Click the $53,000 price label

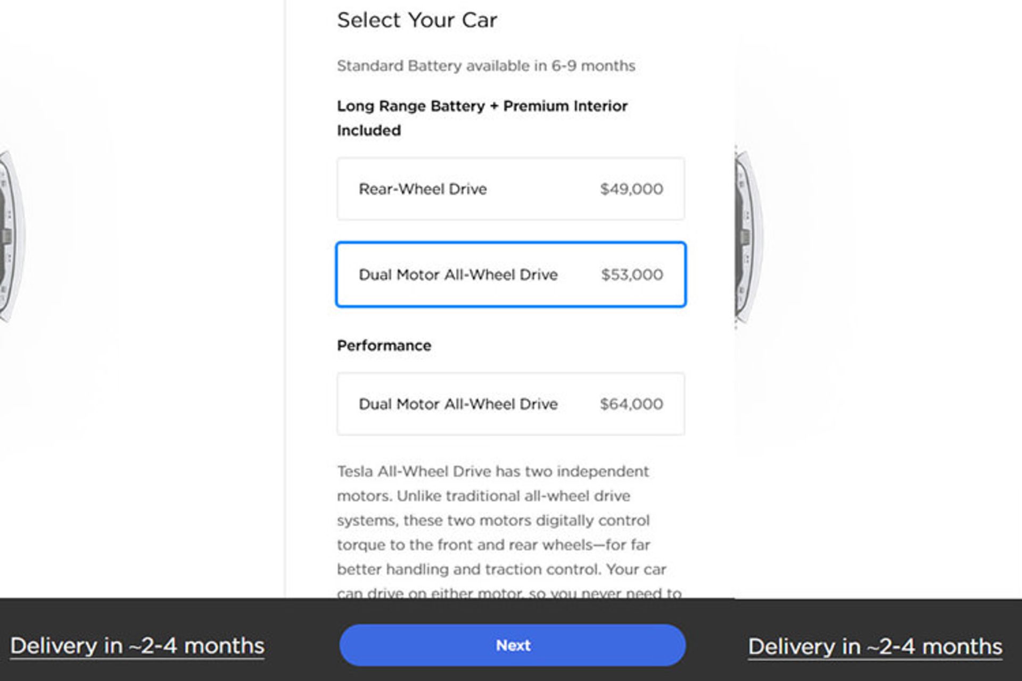[x=631, y=275]
